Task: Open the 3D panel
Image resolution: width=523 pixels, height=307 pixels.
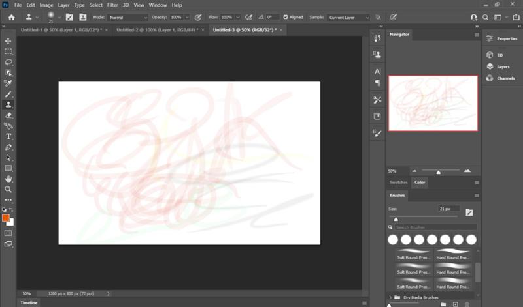Action: pyautogui.click(x=495, y=55)
